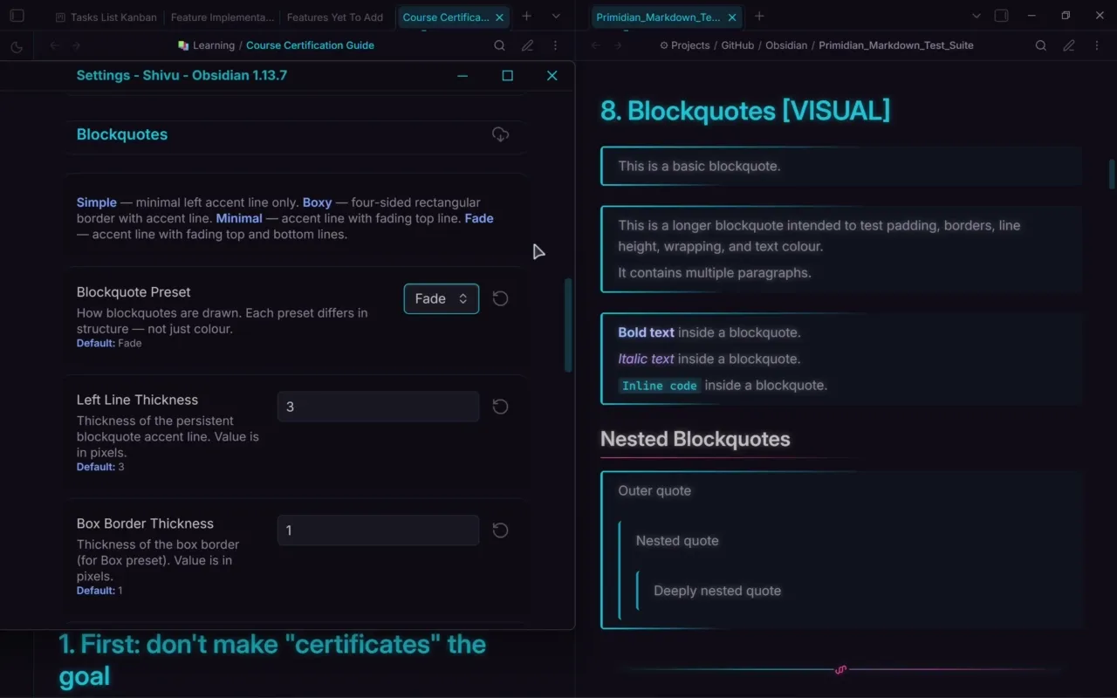
Task: Click the 'Blockquote Preset' setting label
Action: (x=134, y=292)
